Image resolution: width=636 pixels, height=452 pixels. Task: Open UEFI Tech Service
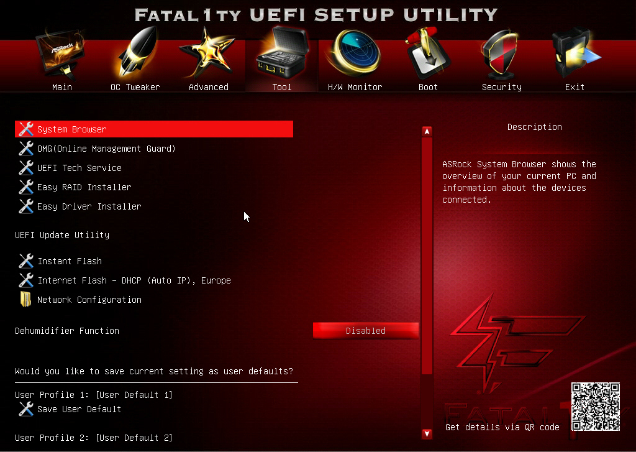tap(79, 168)
